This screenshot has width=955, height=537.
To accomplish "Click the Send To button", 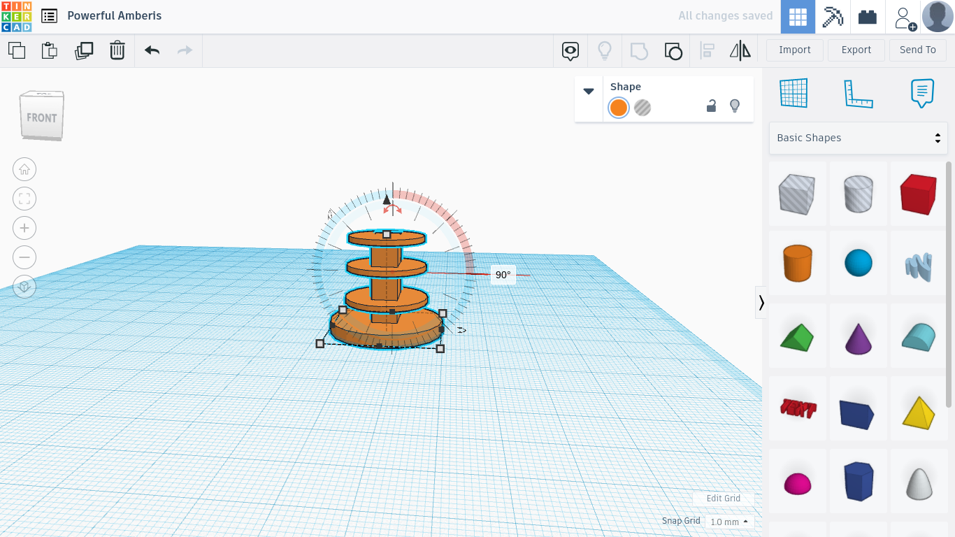I will pyautogui.click(x=918, y=50).
